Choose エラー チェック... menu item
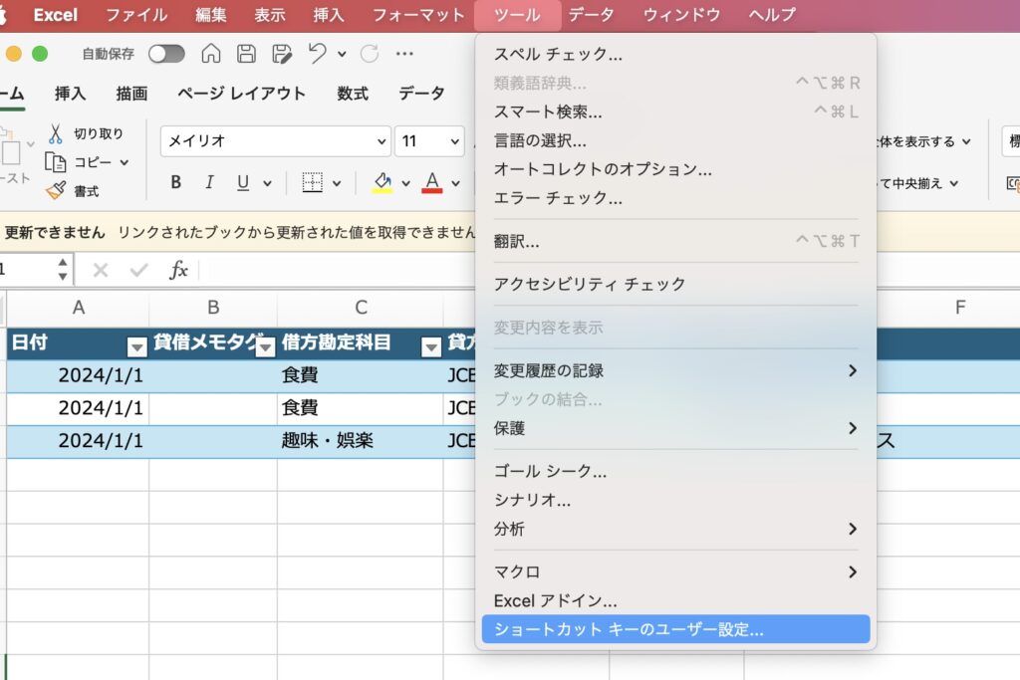This screenshot has width=1020, height=680. coord(676,198)
